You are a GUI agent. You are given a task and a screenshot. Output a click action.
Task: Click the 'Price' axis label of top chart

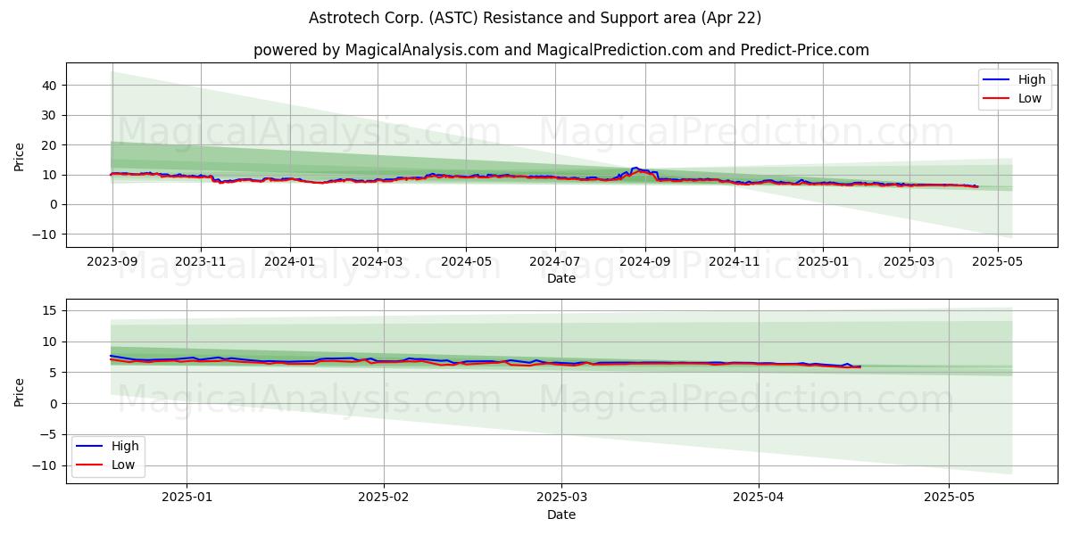click(20, 155)
